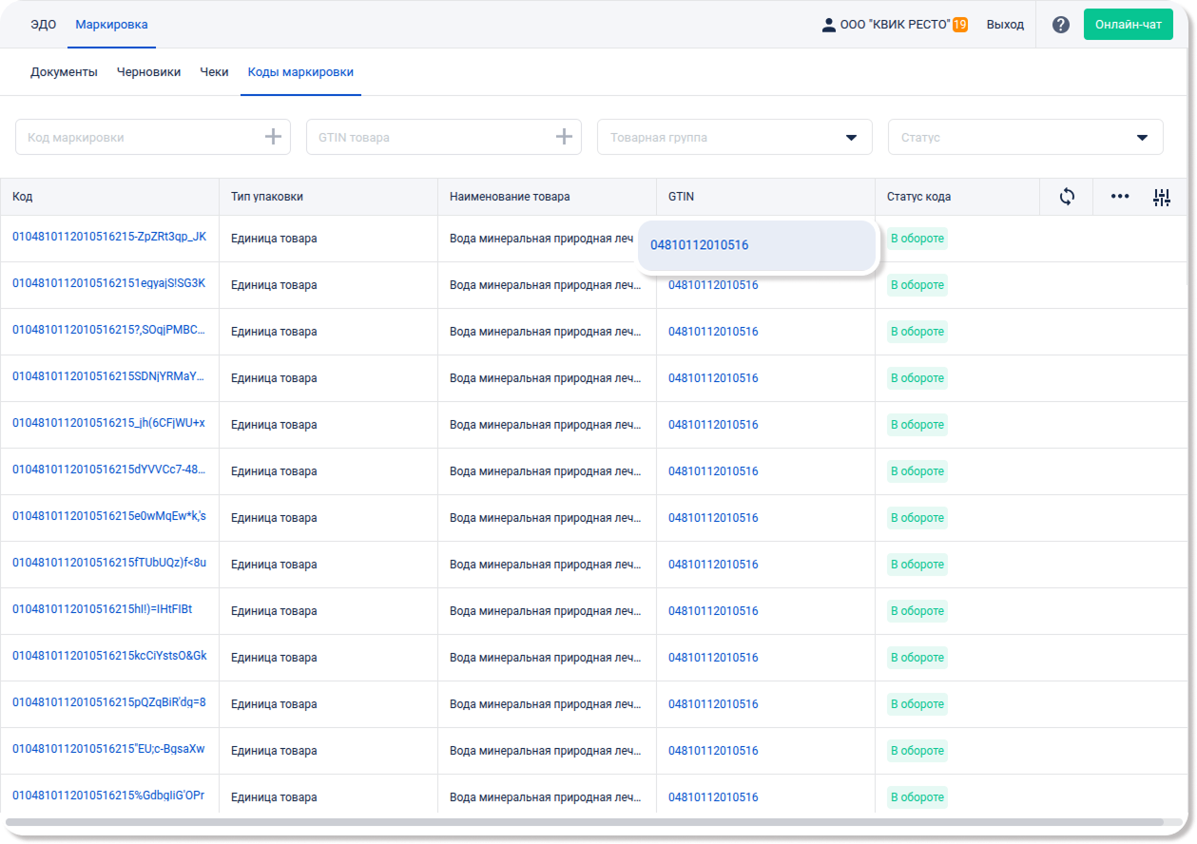
Task: Open the Черновики tab
Action: point(148,72)
